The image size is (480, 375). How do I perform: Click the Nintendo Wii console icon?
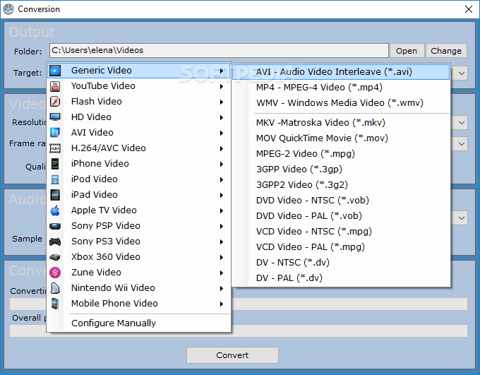55,288
